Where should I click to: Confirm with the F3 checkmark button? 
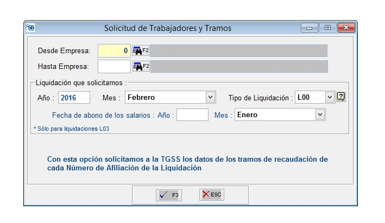[x=169, y=195]
